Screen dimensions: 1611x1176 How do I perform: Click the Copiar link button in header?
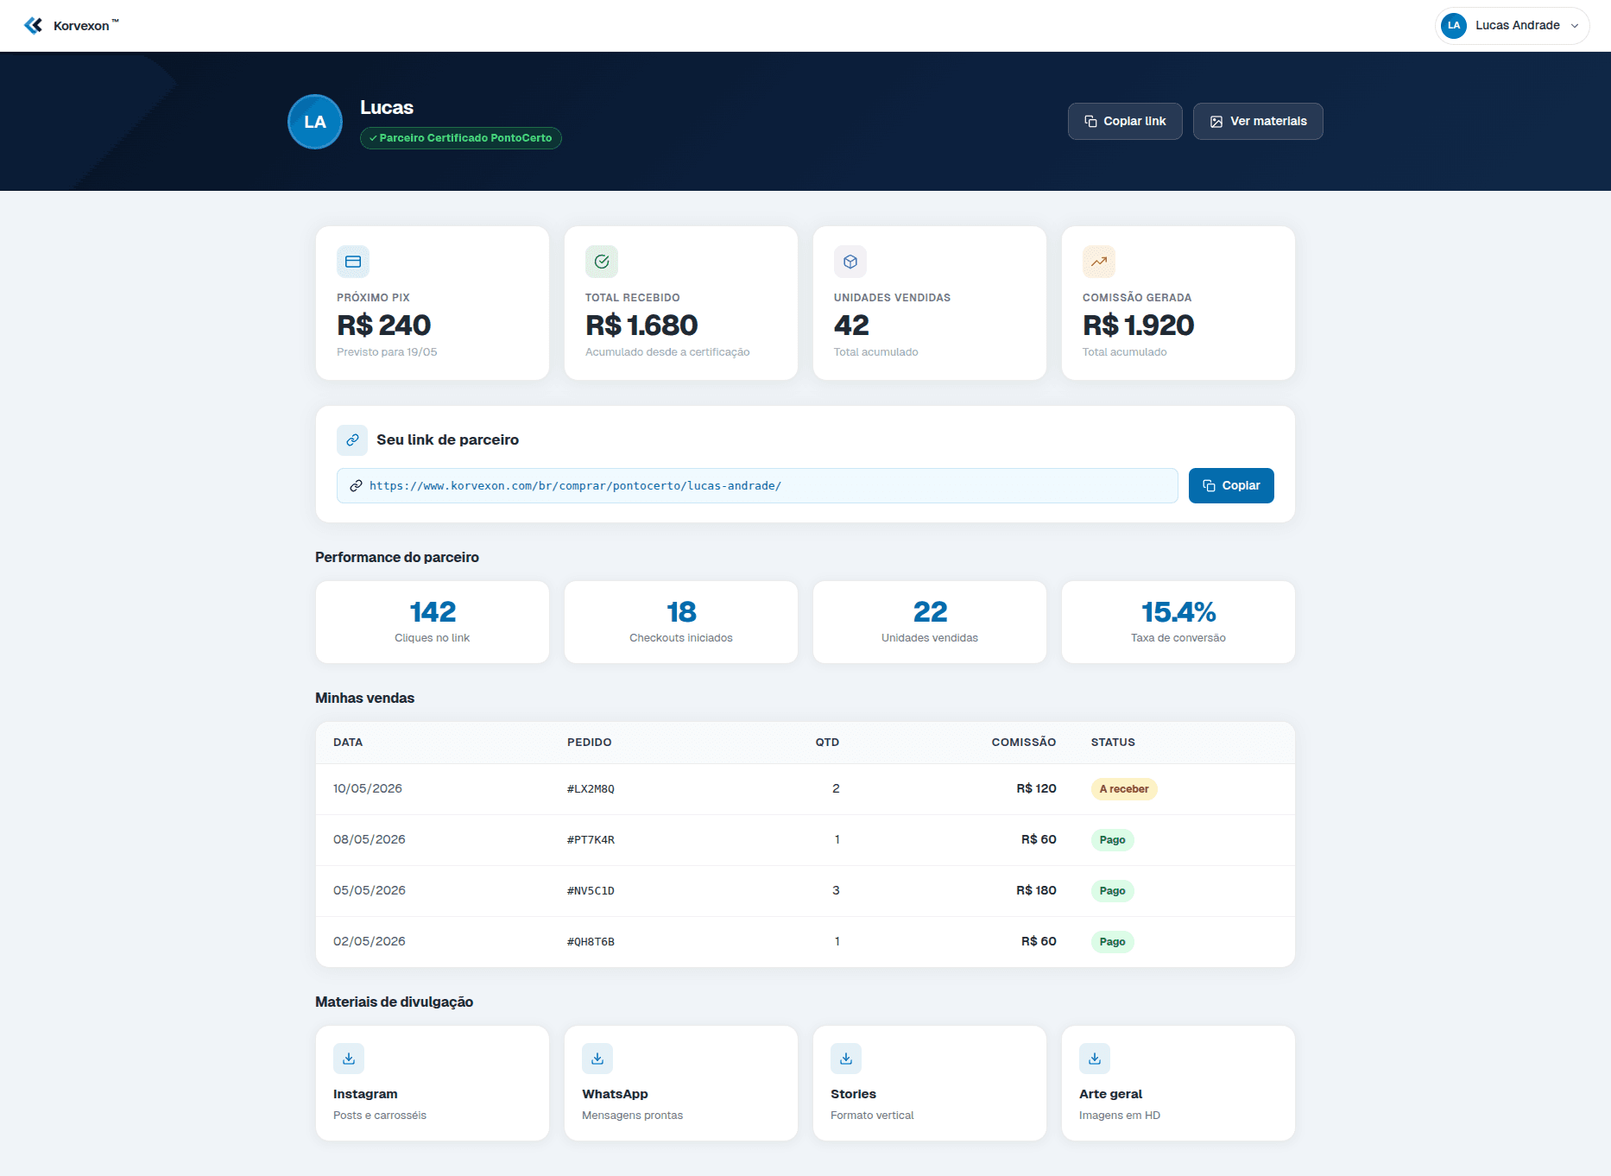pos(1125,121)
